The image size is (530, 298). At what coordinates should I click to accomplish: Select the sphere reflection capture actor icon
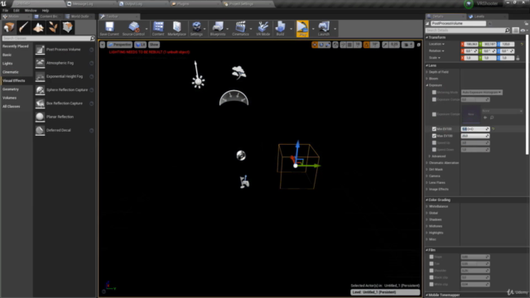point(241,156)
